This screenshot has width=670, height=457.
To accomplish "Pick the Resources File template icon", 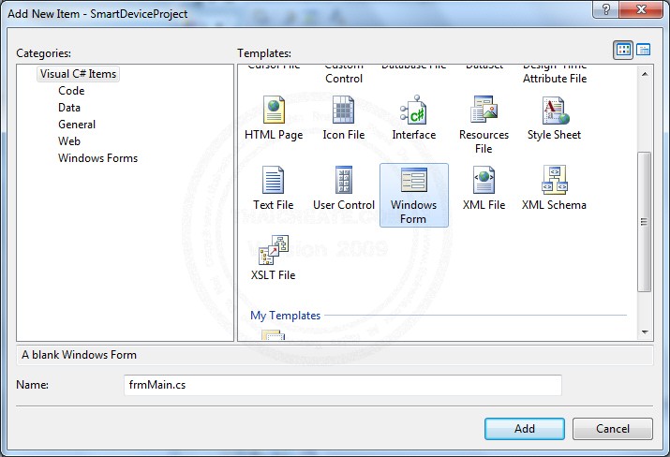I will point(484,110).
